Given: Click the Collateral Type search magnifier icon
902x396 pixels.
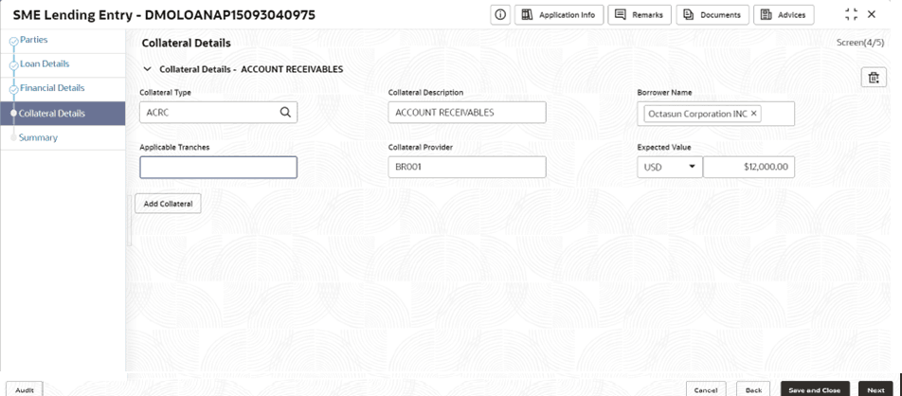Looking at the screenshot, I should (285, 112).
